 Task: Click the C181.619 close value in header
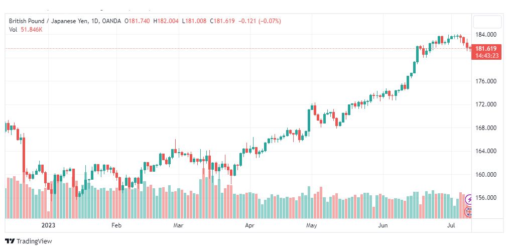tap(222, 21)
